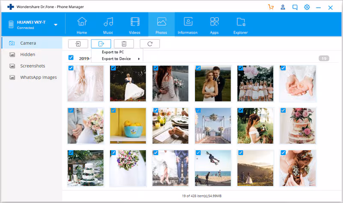Open the Screenshots album in sidebar
Image resolution: width=343 pixels, height=203 pixels.
(x=32, y=66)
